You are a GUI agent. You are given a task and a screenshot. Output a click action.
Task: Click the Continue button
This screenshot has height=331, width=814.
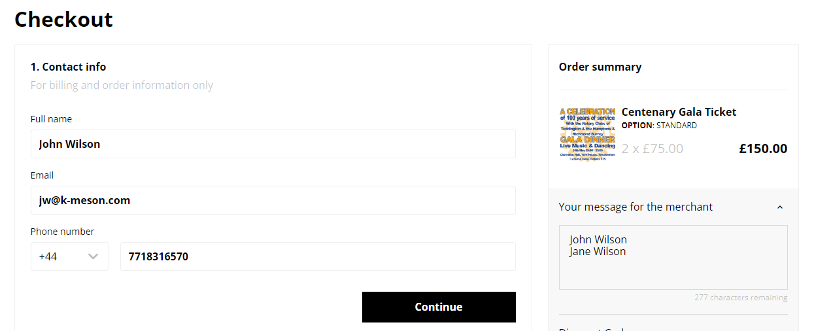439,307
